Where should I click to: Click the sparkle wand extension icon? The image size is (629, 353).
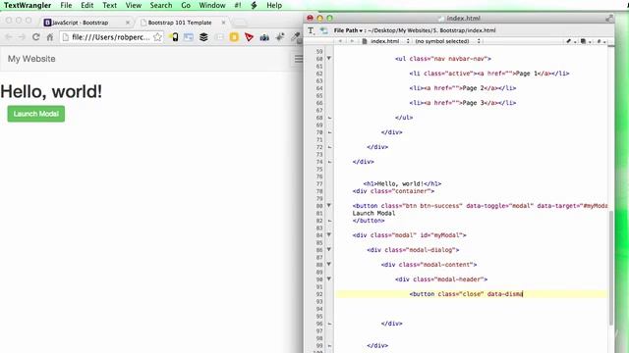[x=280, y=37]
